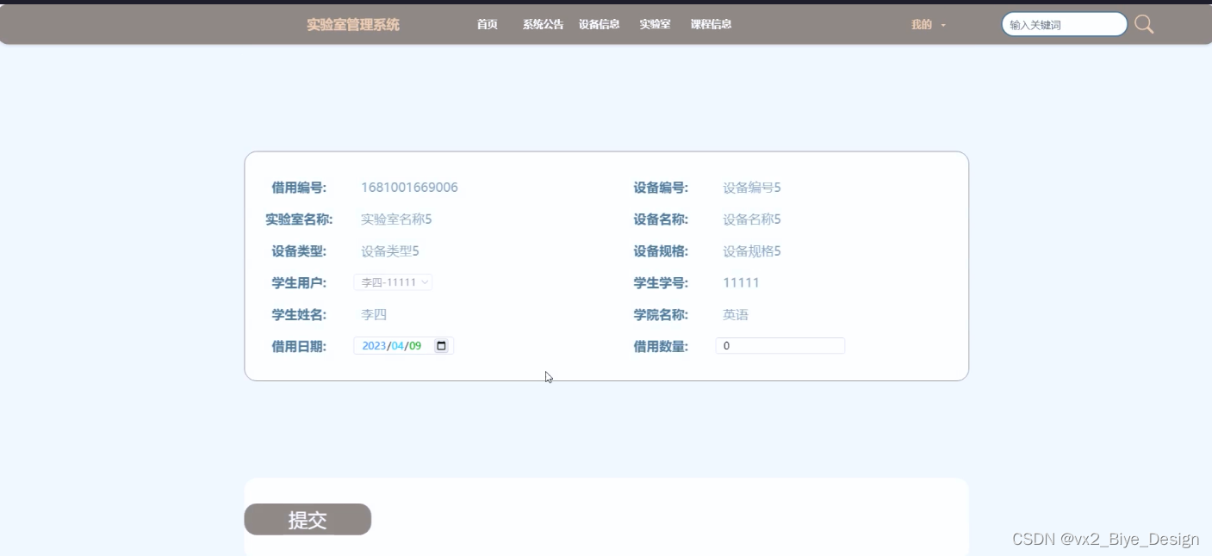Viewport: 1212px width, 556px height.
Task: Click the 学院名称: label
Action: (661, 315)
